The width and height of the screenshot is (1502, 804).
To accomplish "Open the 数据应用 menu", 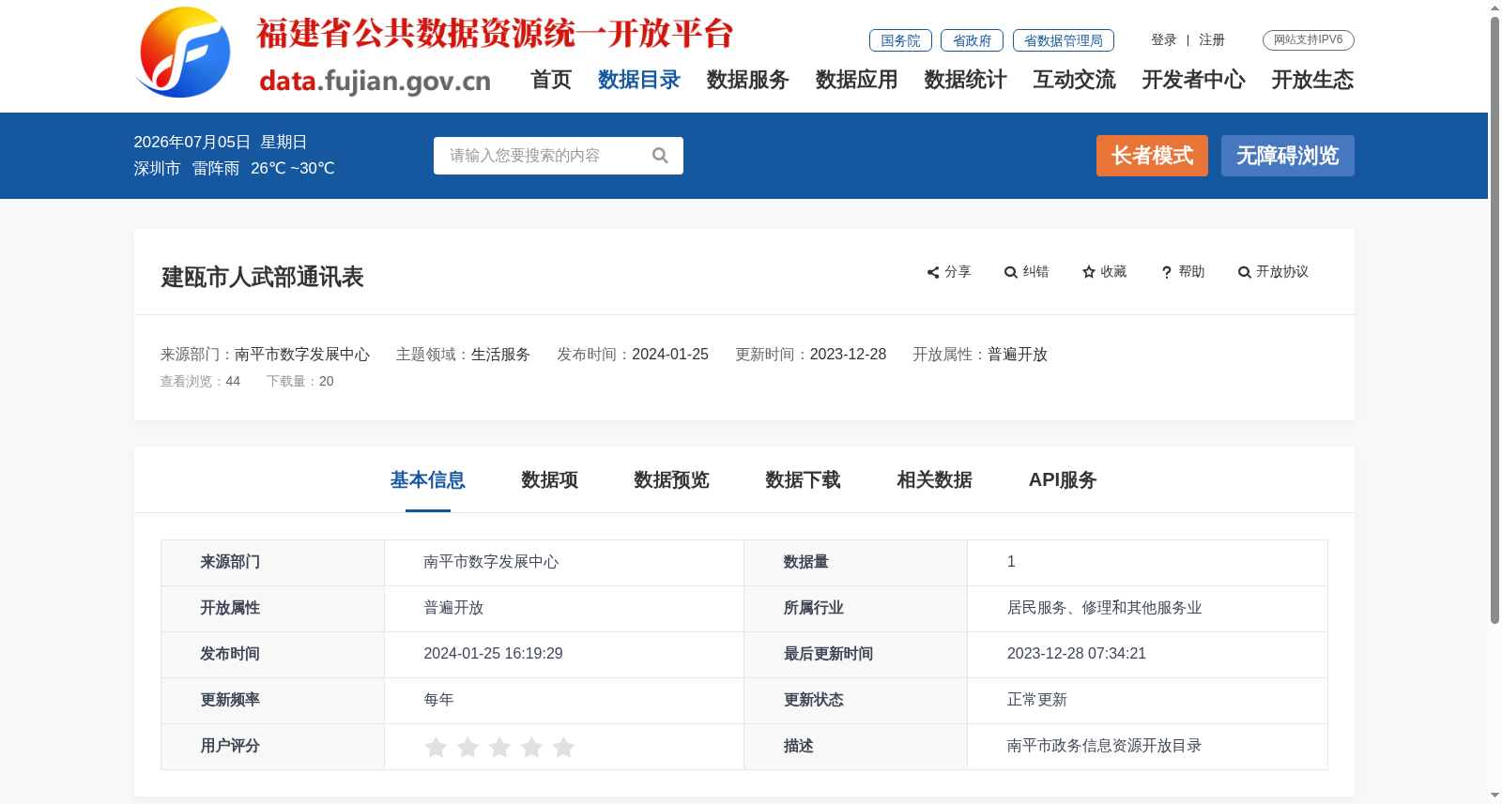I will point(857,80).
